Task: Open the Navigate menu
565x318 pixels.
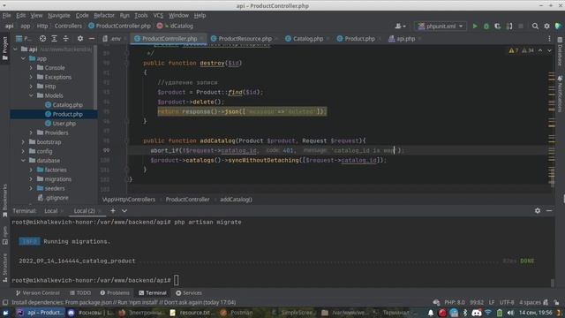Action: [59, 16]
